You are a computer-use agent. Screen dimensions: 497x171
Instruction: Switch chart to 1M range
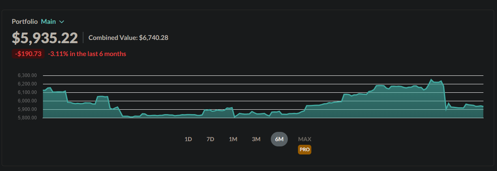[x=233, y=139]
